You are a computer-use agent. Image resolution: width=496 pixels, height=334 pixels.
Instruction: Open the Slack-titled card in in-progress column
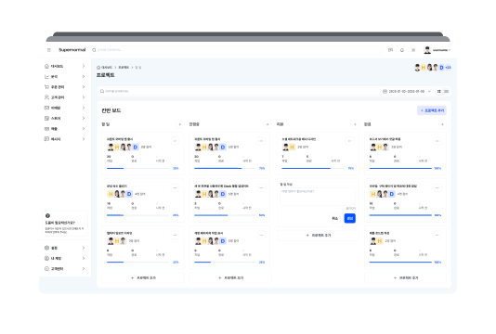pyautogui.click(x=221, y=186)
